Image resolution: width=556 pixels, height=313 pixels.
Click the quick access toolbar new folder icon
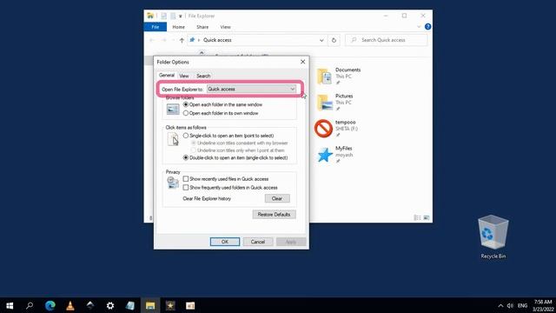(x=172, y=16)
